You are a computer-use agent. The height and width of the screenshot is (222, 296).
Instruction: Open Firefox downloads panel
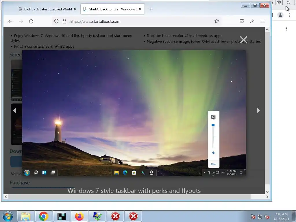pyautogui.click(x=252, y=21)
